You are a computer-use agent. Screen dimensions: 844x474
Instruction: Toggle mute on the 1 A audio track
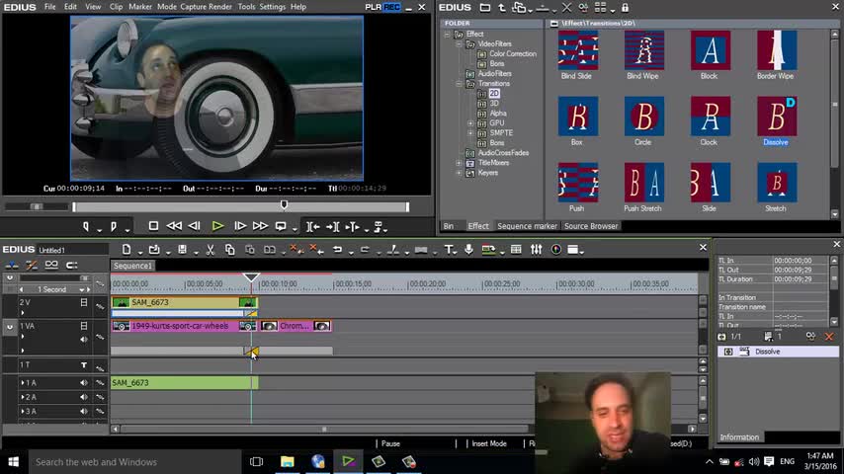coord(84,383)
